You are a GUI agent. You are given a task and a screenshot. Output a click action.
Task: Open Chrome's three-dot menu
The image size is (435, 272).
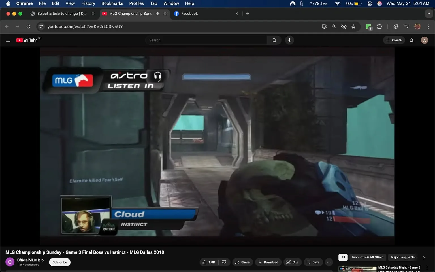tap(428, 26)
